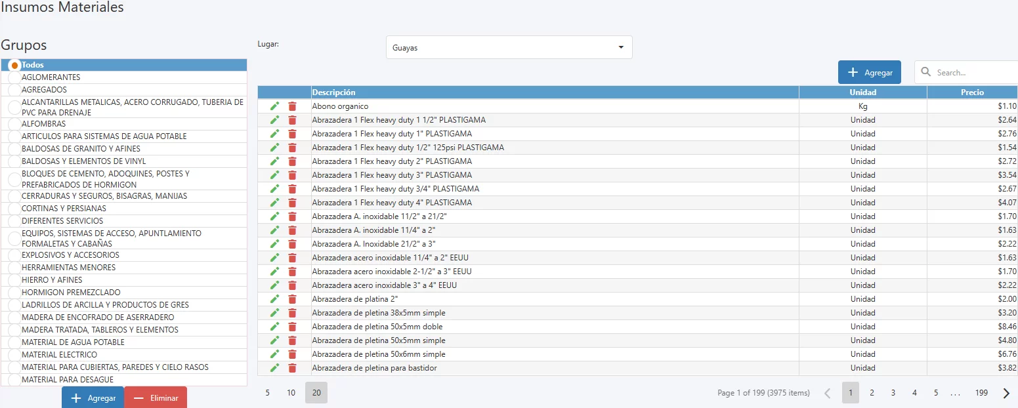Click trash icon for Abrazadera de pletina 50x5mm doble

click(292, 327)
